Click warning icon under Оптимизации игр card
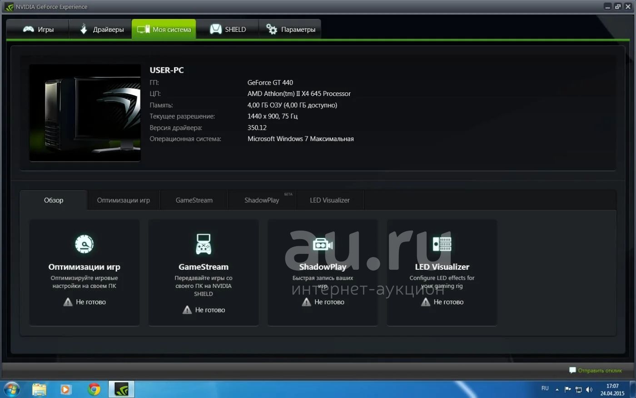 tap(68, 302)
